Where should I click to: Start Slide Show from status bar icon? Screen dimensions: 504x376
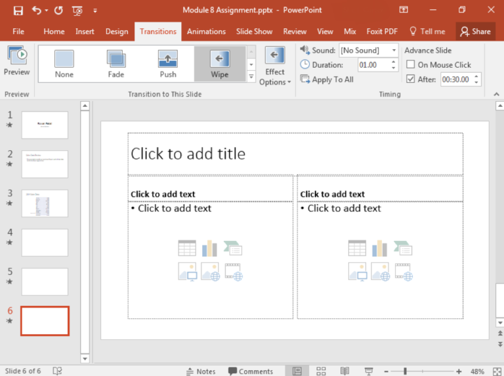369,371
